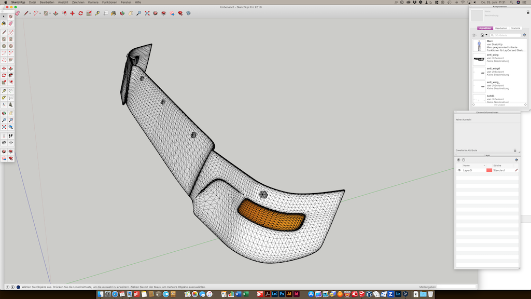The width and height of the screenshot is (531, 299).
Task: Switch to the Bearbeiten tab in Komponenten
Action: [x=501, y=28]
